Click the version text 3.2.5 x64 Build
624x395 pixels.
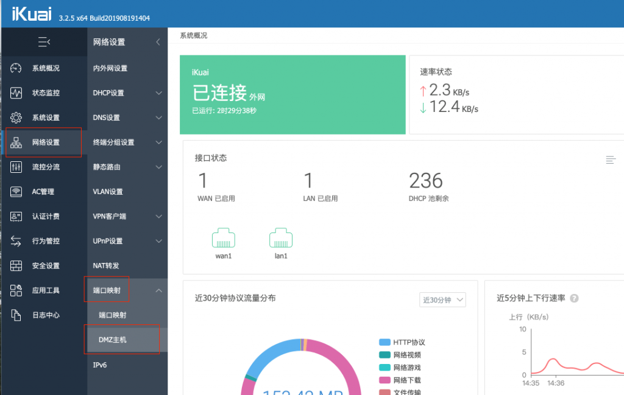104,18
